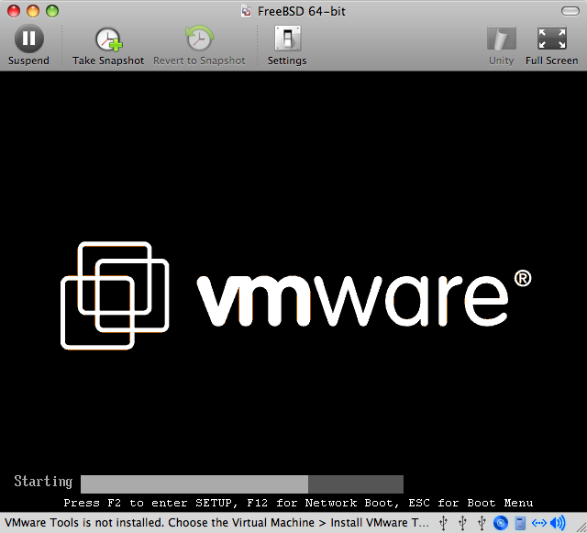
Task: Click the CD/DVD drive status icon
Action: pos(501,523)
